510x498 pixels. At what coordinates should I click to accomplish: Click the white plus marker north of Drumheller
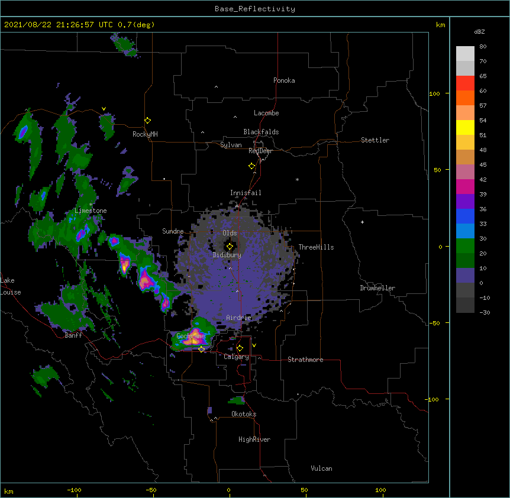pos(362,222)
